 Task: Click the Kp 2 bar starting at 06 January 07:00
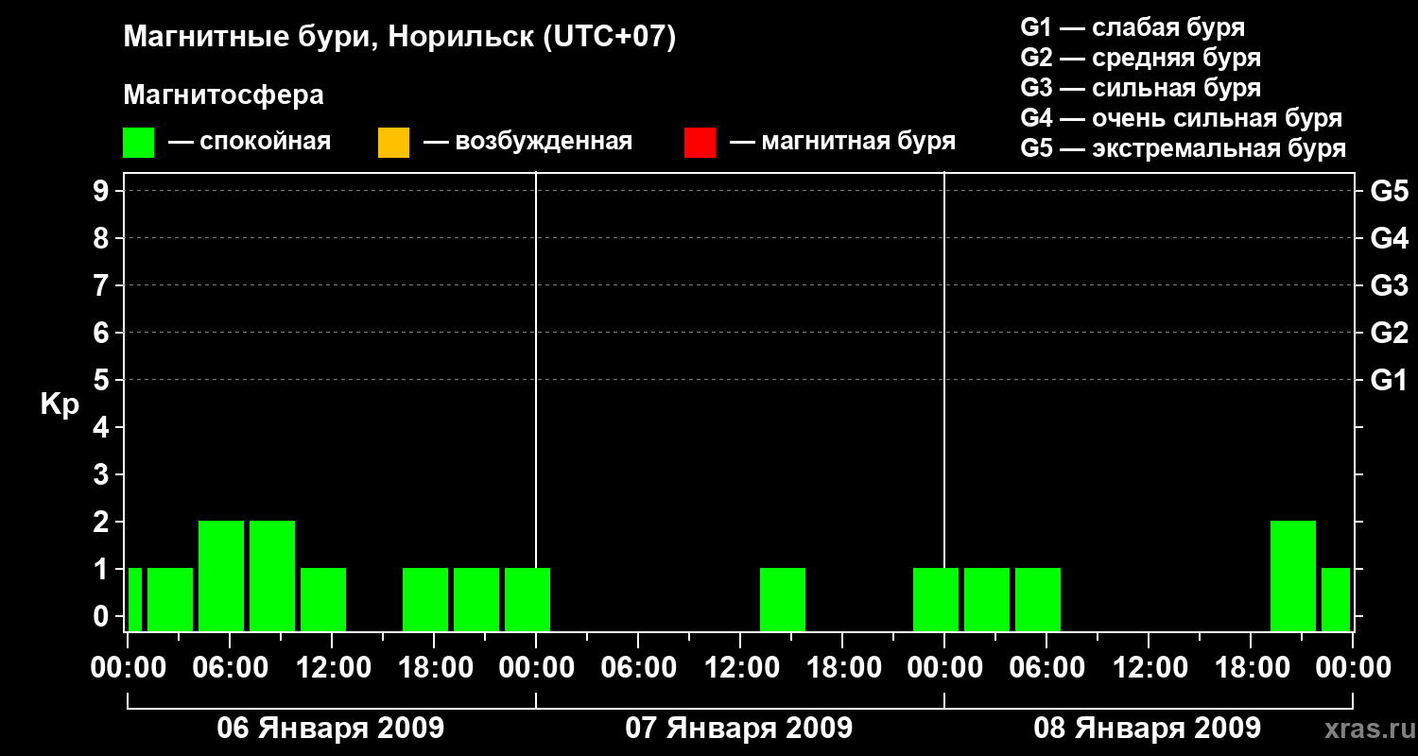coord(272,576)
